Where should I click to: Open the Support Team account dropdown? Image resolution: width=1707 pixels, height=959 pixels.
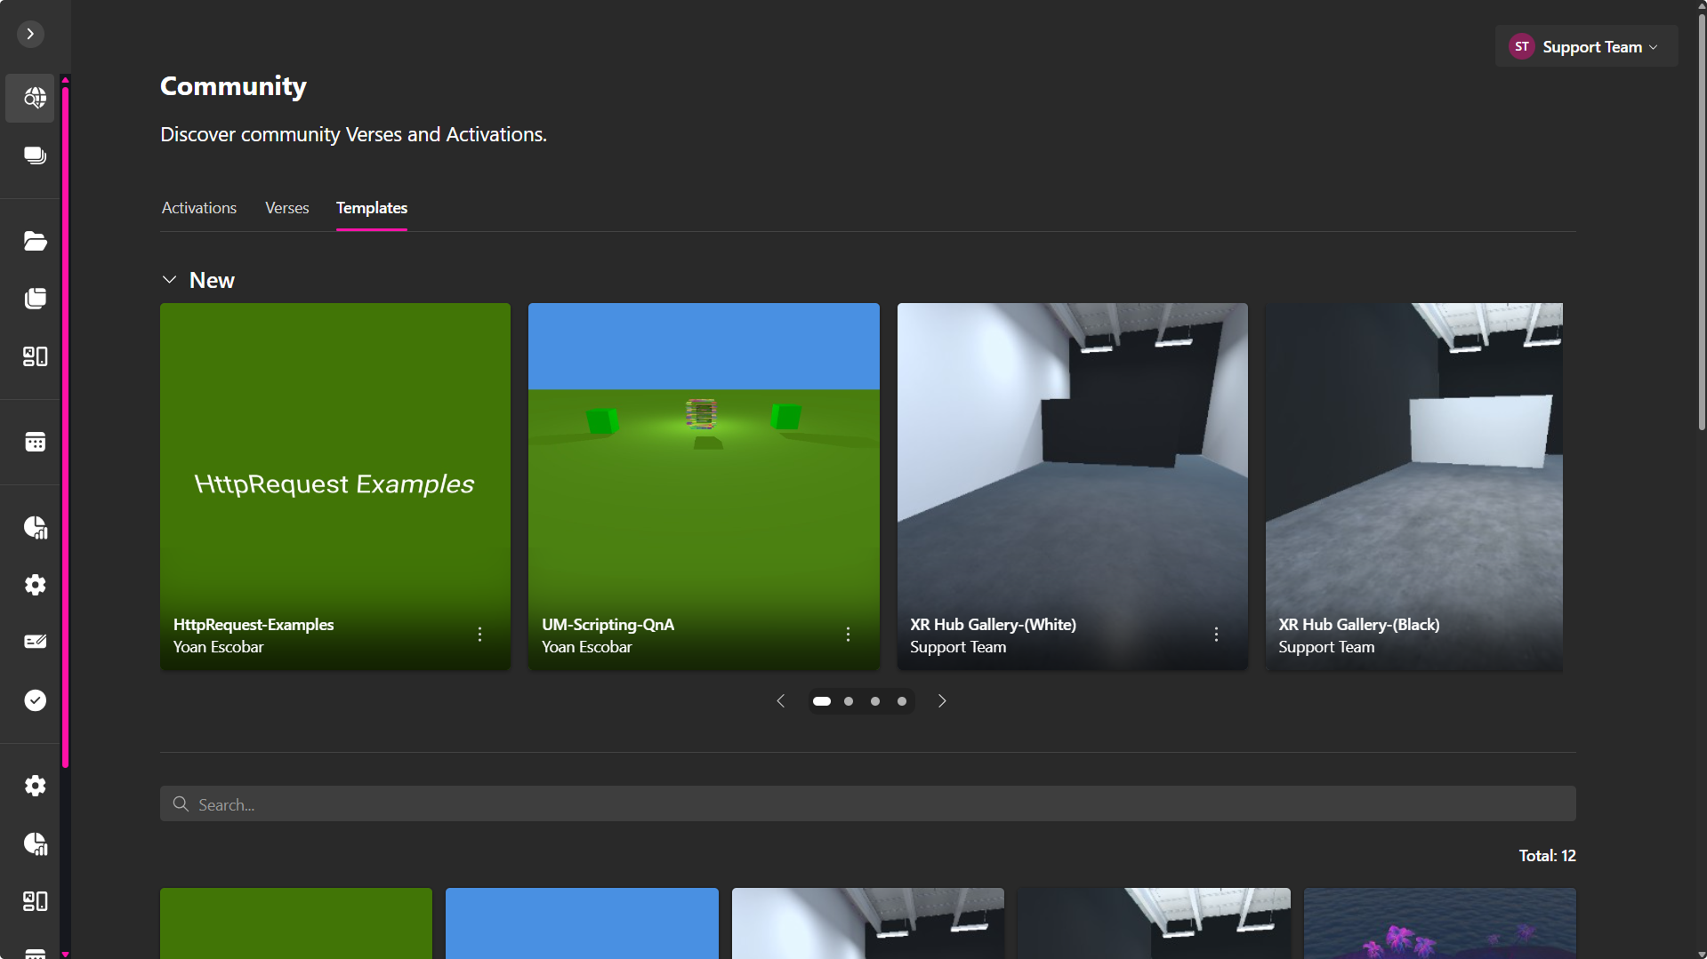click(x=1586, y=47)
